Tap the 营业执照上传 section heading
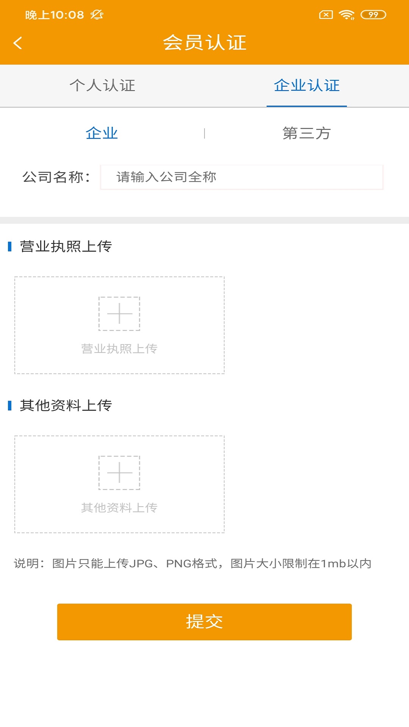409x727 pixels. tap(66, 246)
